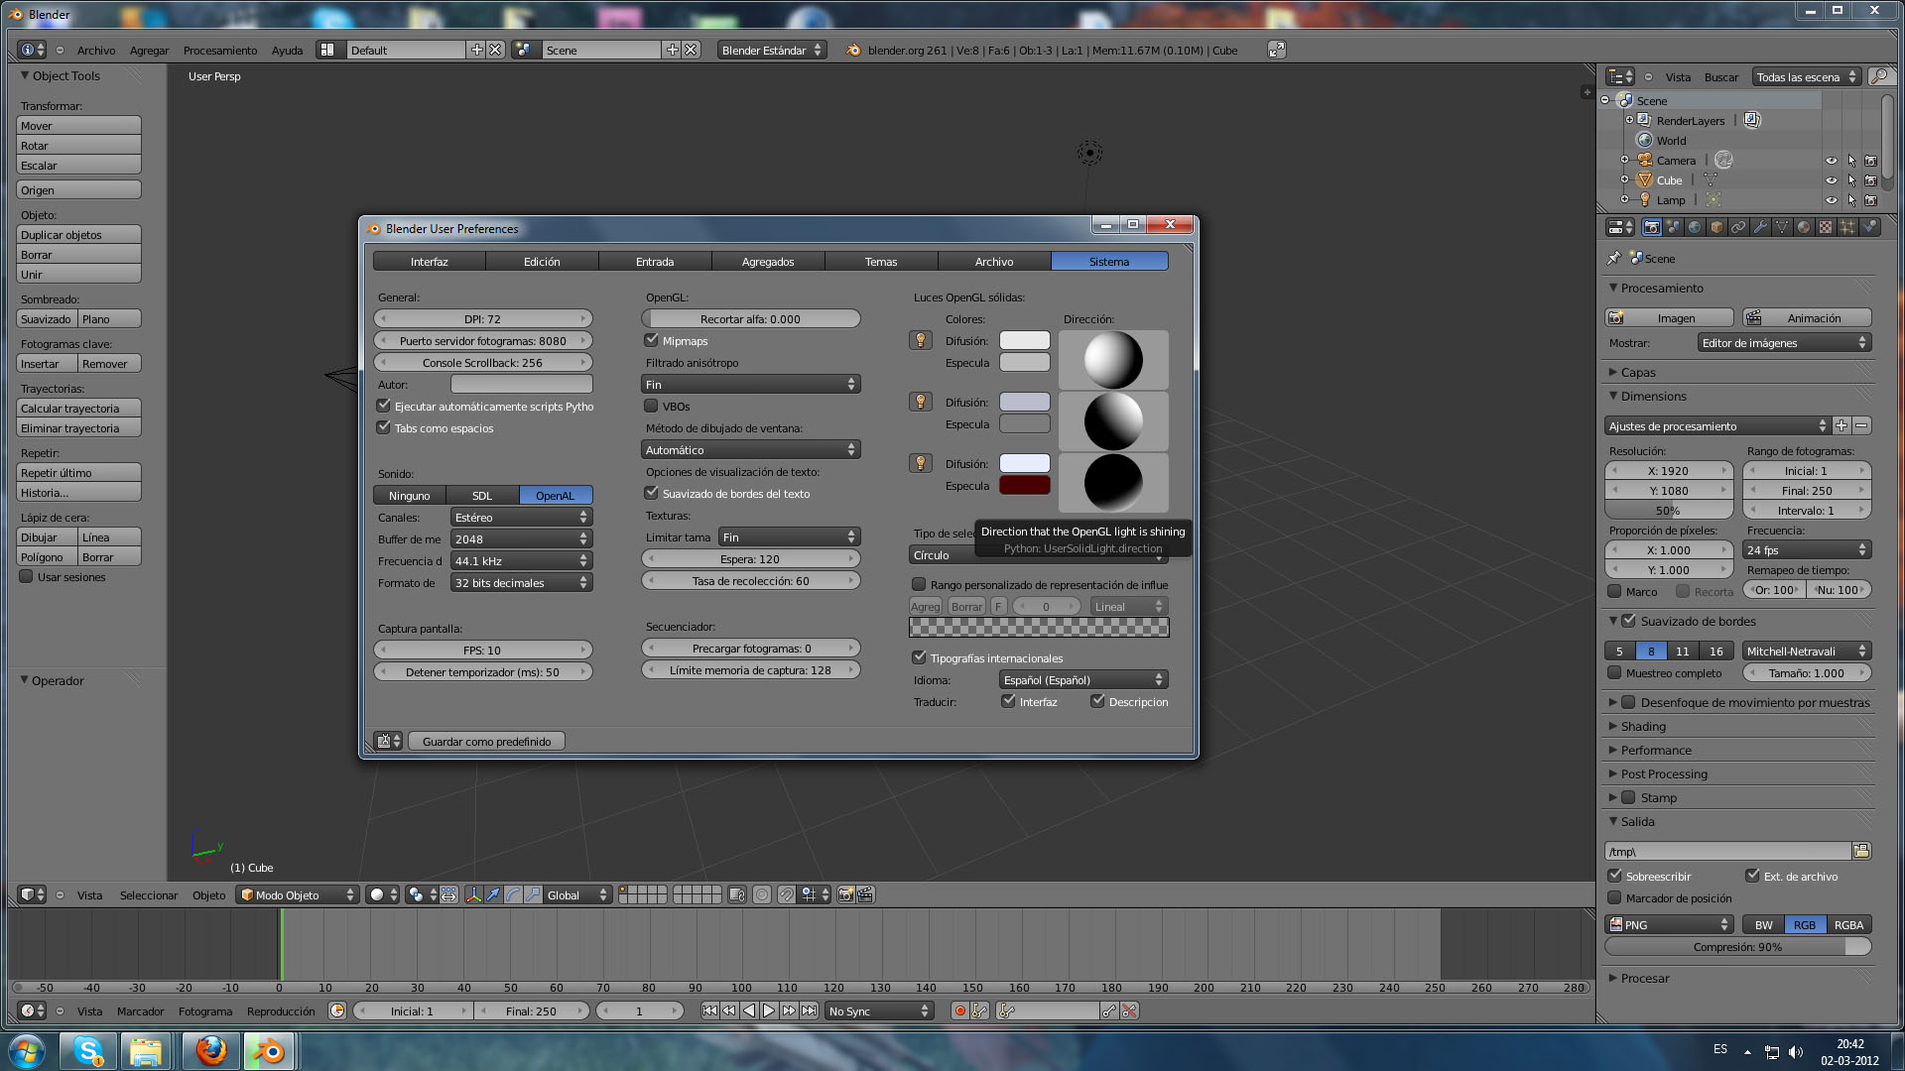This screenshot has width=1905, height=1071.
Task: Click the Particles sparkle icon
Action: click(1846, 227)
